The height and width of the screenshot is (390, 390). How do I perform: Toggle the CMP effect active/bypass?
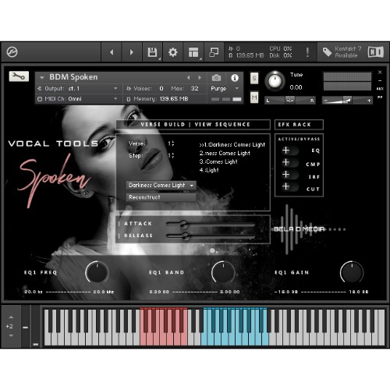point(289,162)
